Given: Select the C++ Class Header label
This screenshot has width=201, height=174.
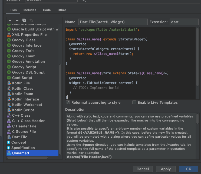Looking at the screenshot, I should pyautogui.click(x=28, y=121).
